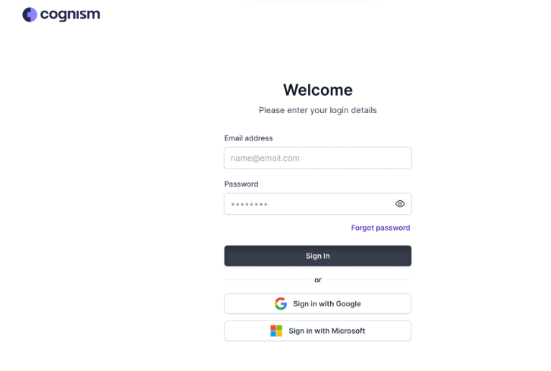Click the name@email.com placeholder text
The height and width of the screenshot is (371, 551).
point(265,158)
